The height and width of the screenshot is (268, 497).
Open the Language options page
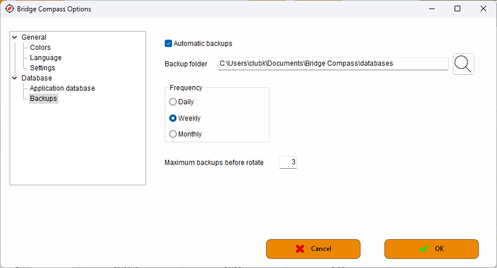tap(46, 58)
